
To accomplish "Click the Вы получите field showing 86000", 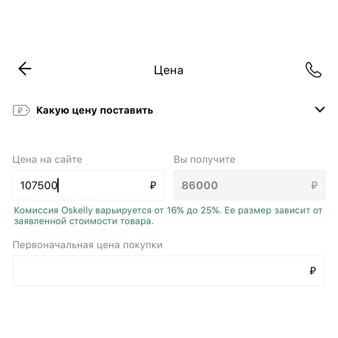I will point(244,186).
